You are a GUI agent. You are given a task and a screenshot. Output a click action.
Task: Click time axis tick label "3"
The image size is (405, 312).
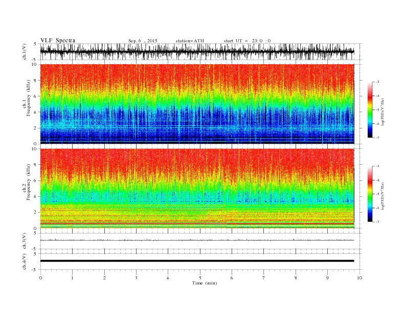tap(136, 278)
